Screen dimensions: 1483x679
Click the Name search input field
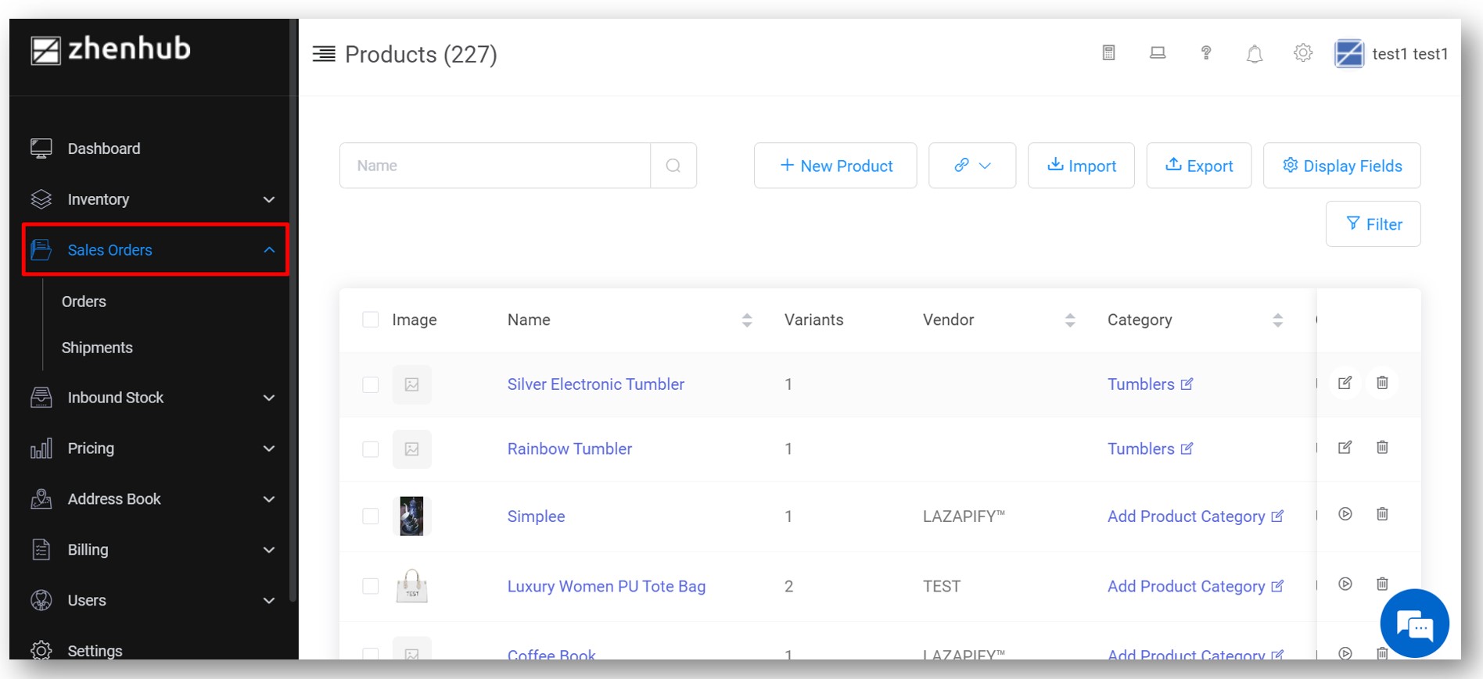pos(495,166)
